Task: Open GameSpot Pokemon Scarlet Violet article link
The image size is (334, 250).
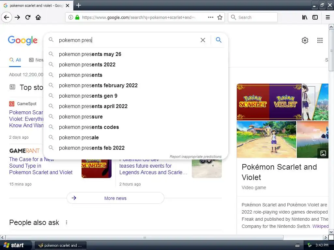Action: coord(26,119)
